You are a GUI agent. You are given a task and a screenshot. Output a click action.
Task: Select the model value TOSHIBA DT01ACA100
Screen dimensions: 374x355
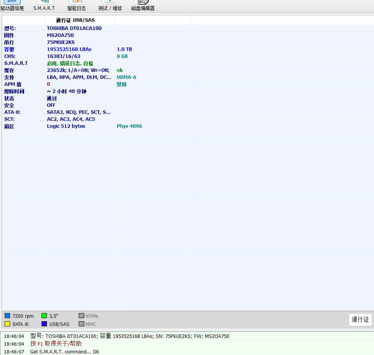tap(74, 28)
